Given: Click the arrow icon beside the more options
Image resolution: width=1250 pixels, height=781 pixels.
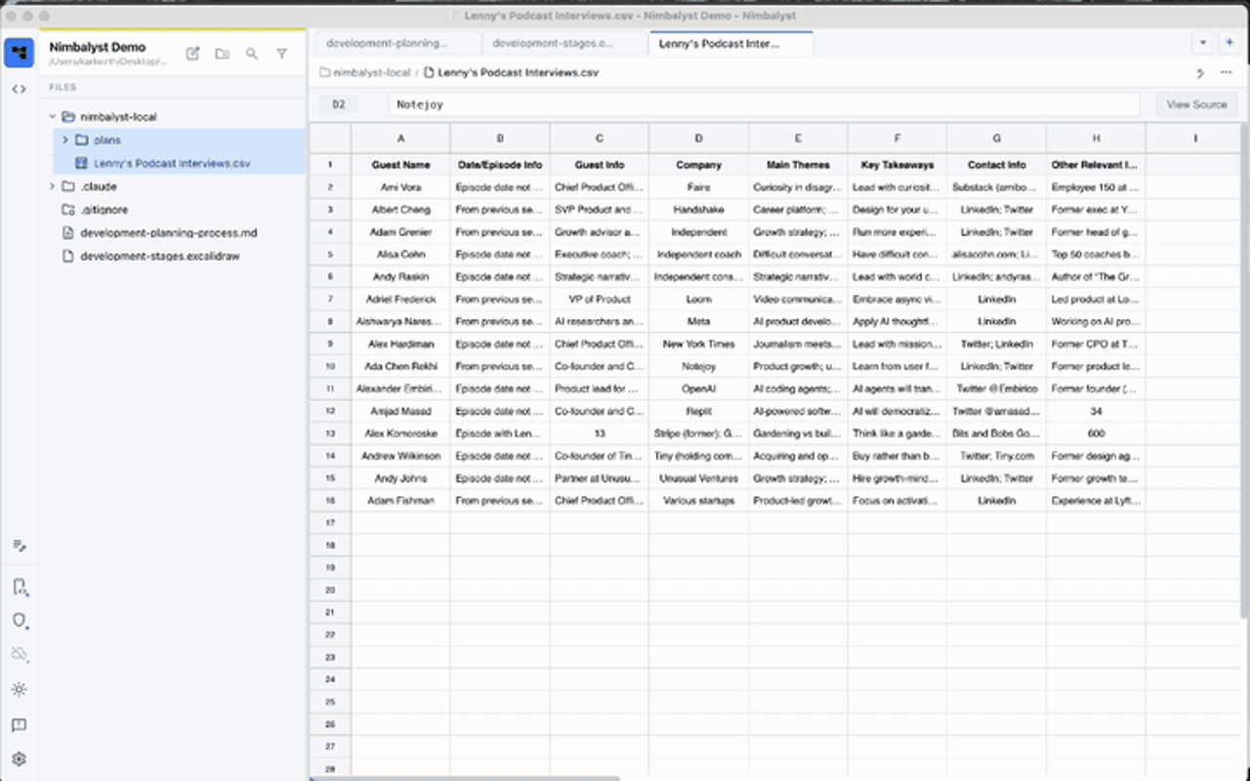Looking at the screenshot, I should (1200, 72).
